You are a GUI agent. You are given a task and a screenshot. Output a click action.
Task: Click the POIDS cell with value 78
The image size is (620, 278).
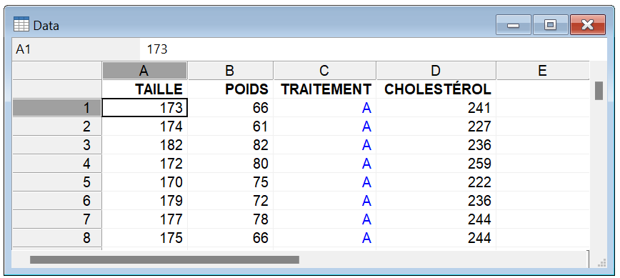point(230,219)
